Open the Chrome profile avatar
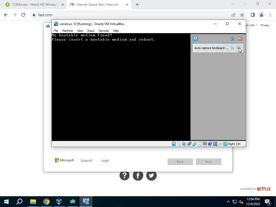 pyautogui.click(x=261, y=15)
